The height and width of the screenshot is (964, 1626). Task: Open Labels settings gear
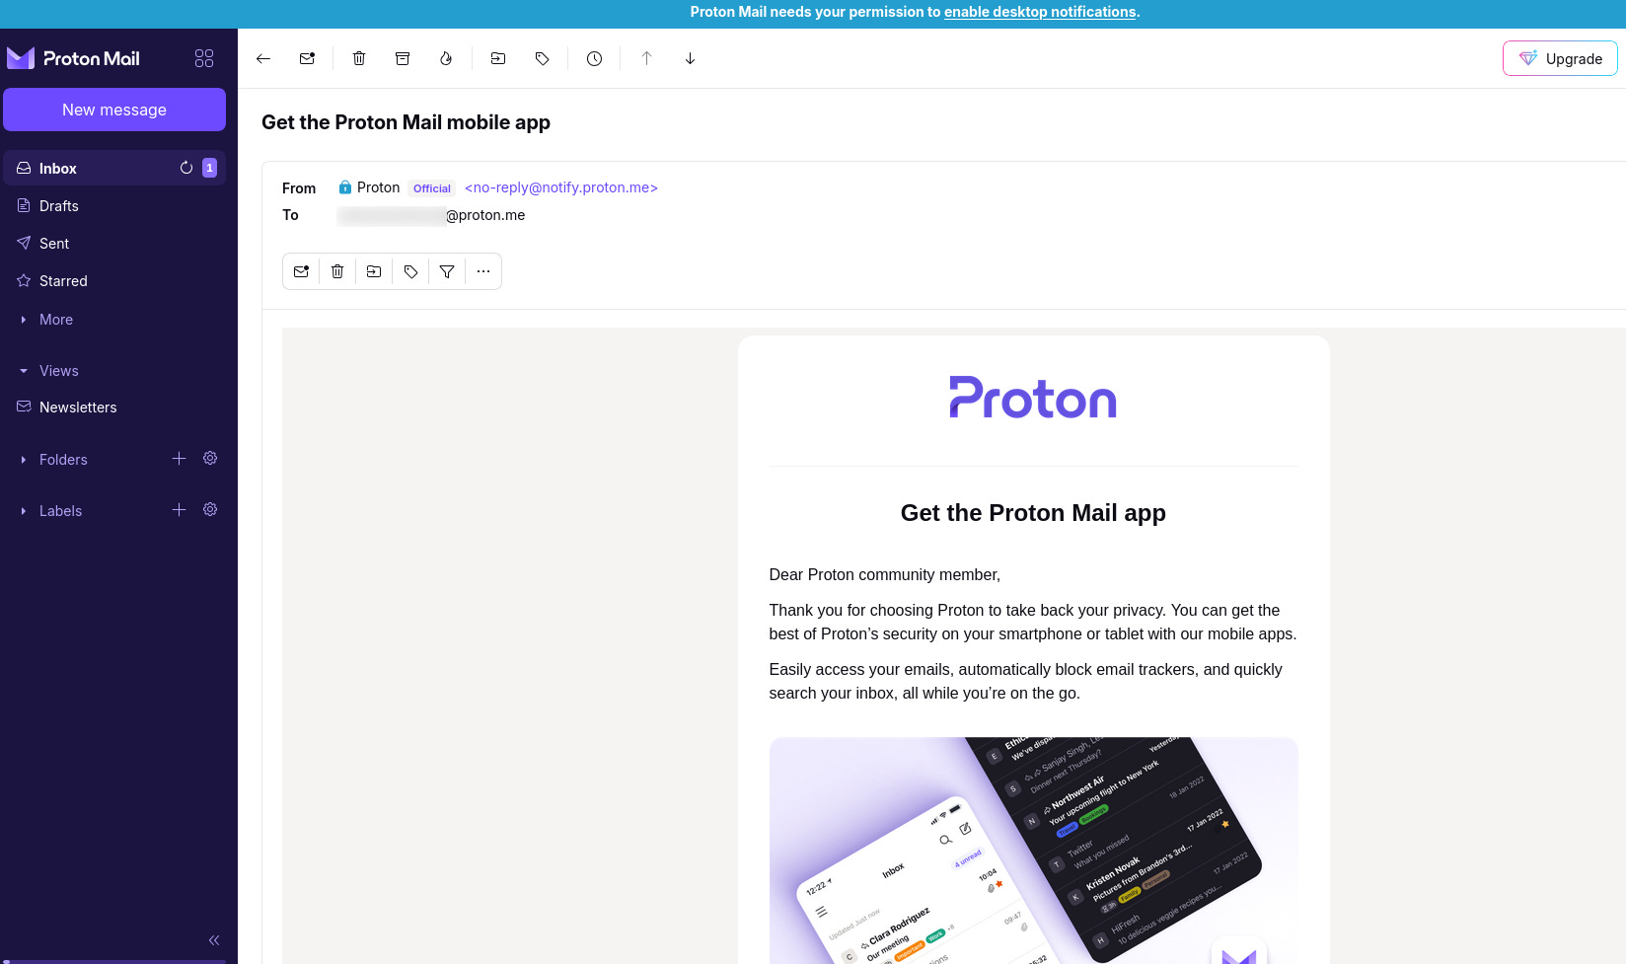[210, 510]
